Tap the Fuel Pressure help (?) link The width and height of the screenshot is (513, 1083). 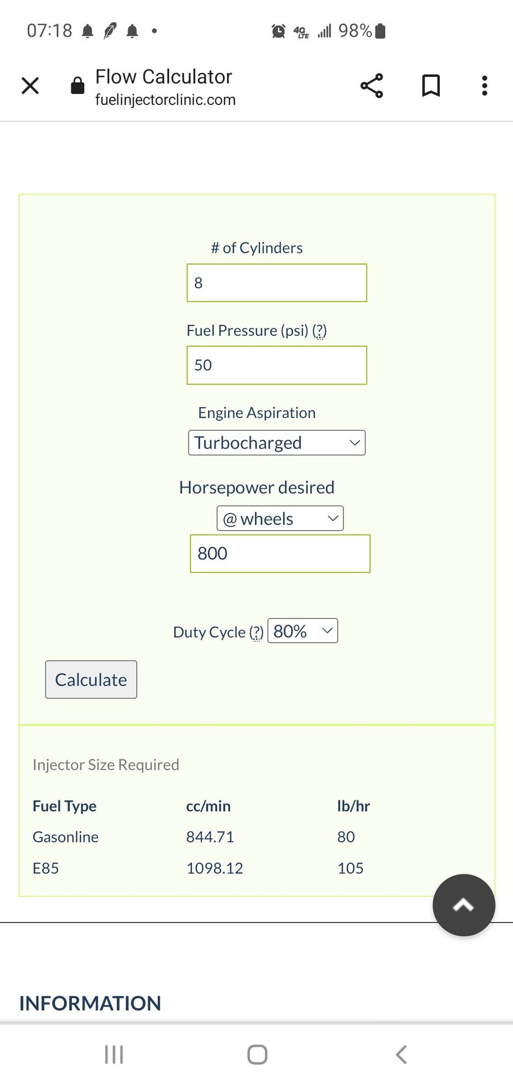(x=320, y=331)
